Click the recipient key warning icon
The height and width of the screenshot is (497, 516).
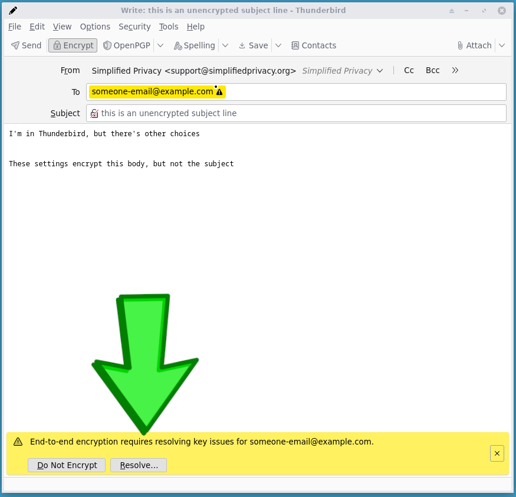[219, 92]
